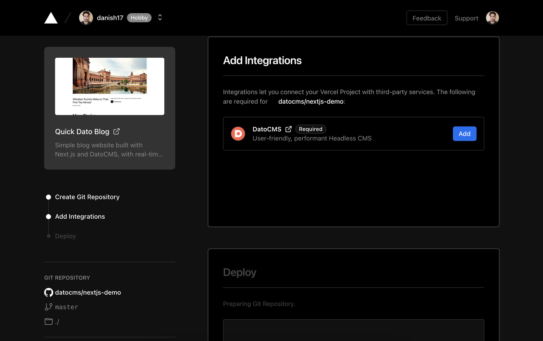Open the datocms/nextjs-demo repository link
Viewport: 543px width, 341px height.
point(88,293)
